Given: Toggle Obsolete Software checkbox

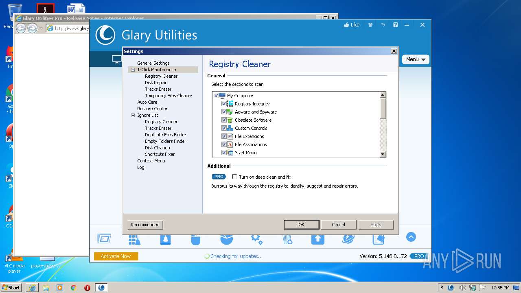Looking at the screenshot, I should coord(224,120).
